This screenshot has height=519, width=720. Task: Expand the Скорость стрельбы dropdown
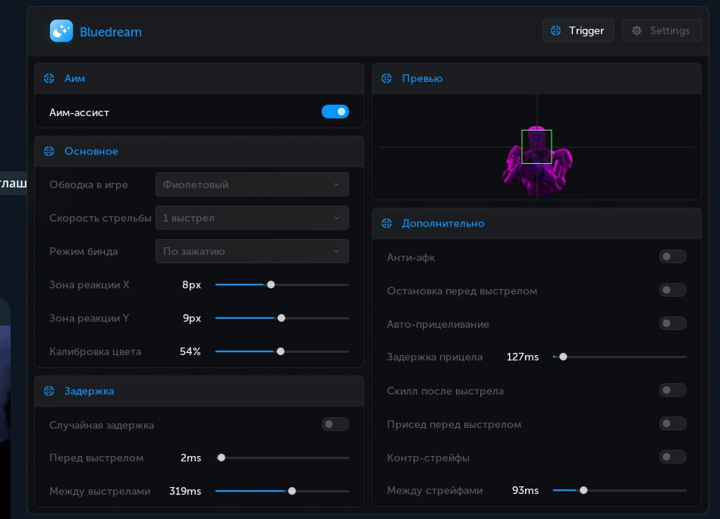point(252,218)
